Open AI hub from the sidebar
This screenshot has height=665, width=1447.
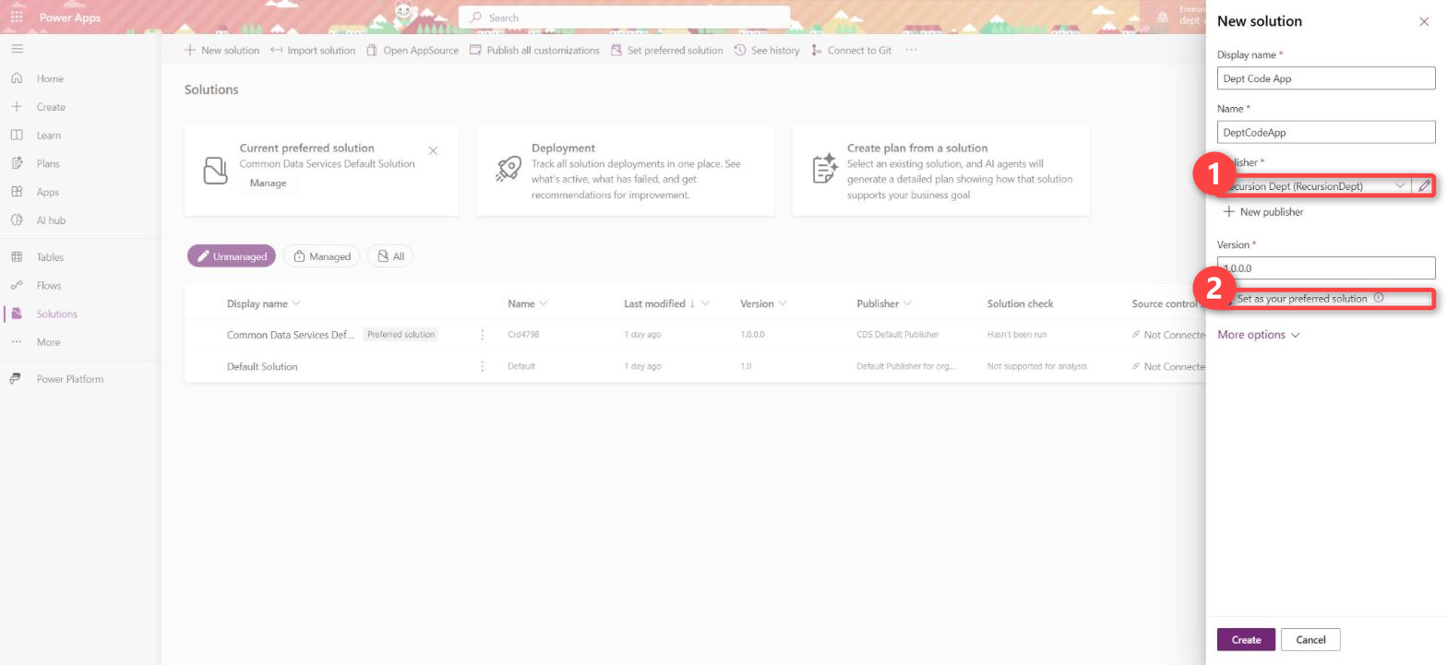(x=51, y=220)
